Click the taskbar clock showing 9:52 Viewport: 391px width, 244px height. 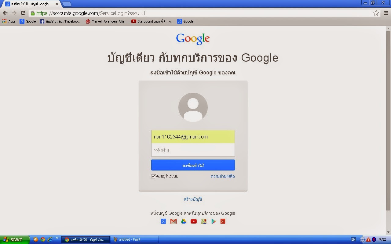coord(382,239)
